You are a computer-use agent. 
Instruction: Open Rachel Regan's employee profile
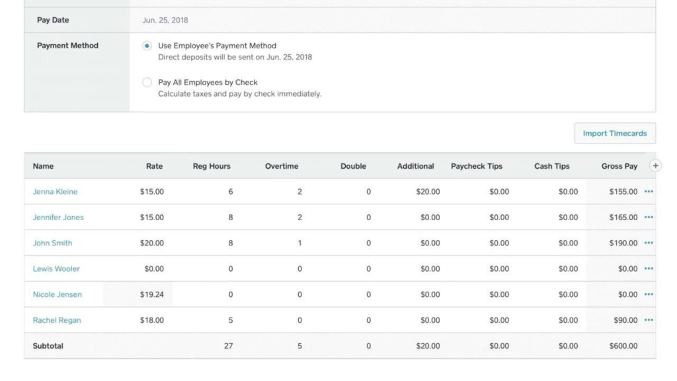pyautogui.click(x=56, y=319)
